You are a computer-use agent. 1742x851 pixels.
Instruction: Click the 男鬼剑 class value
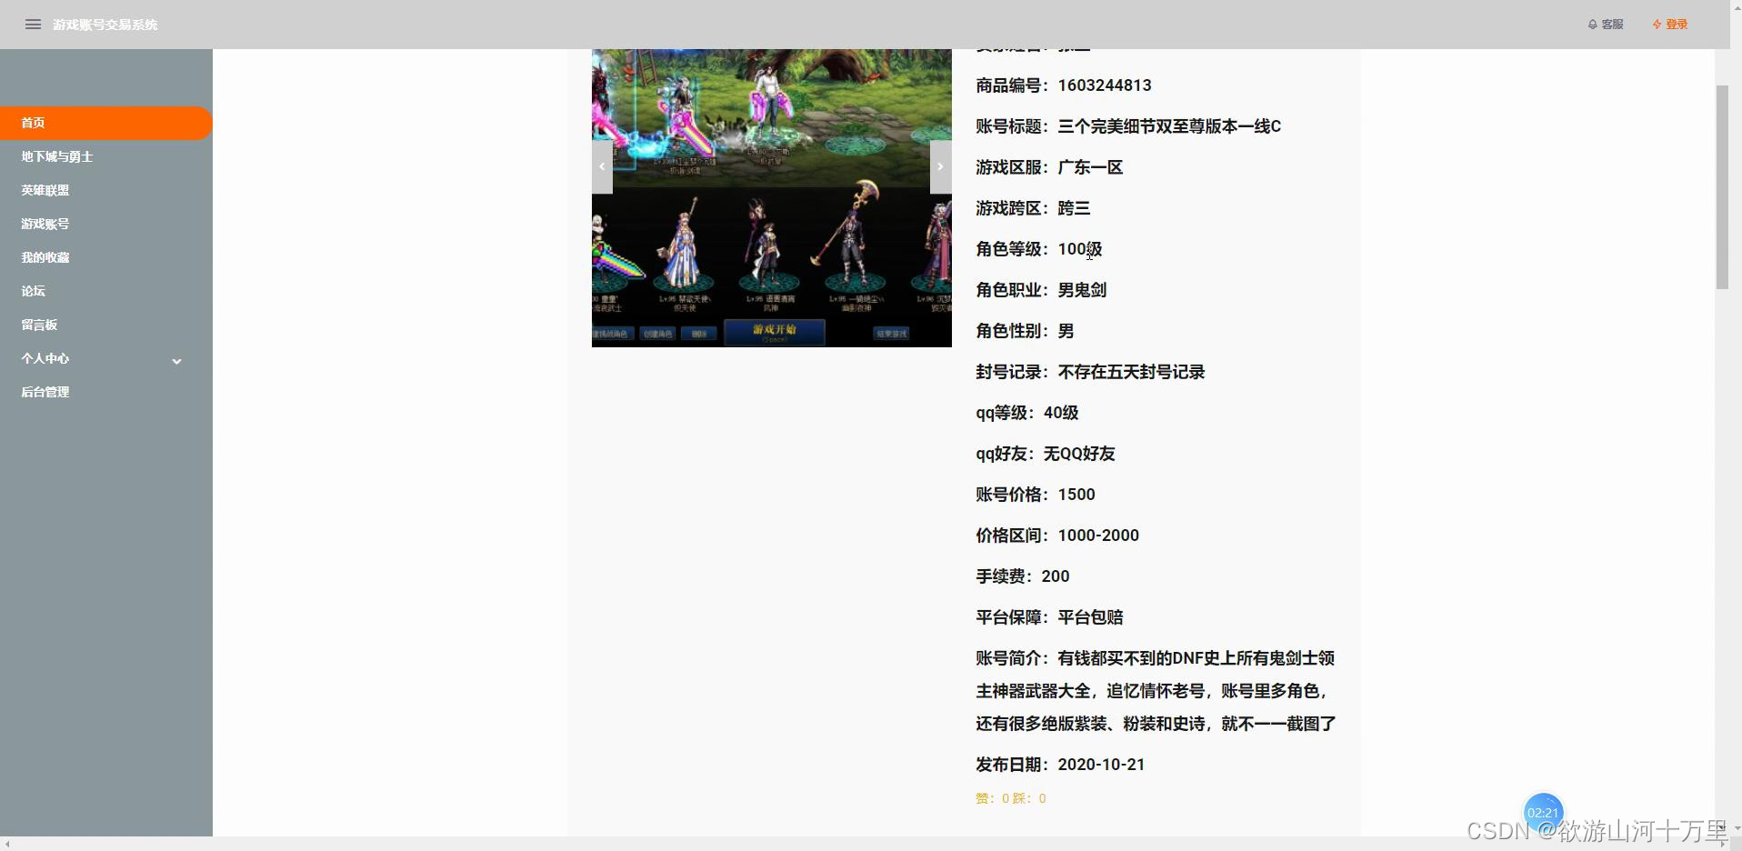tap(1082, 290)
